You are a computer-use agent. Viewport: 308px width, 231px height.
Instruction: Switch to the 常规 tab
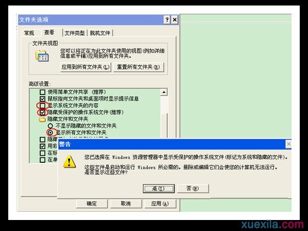29,33
